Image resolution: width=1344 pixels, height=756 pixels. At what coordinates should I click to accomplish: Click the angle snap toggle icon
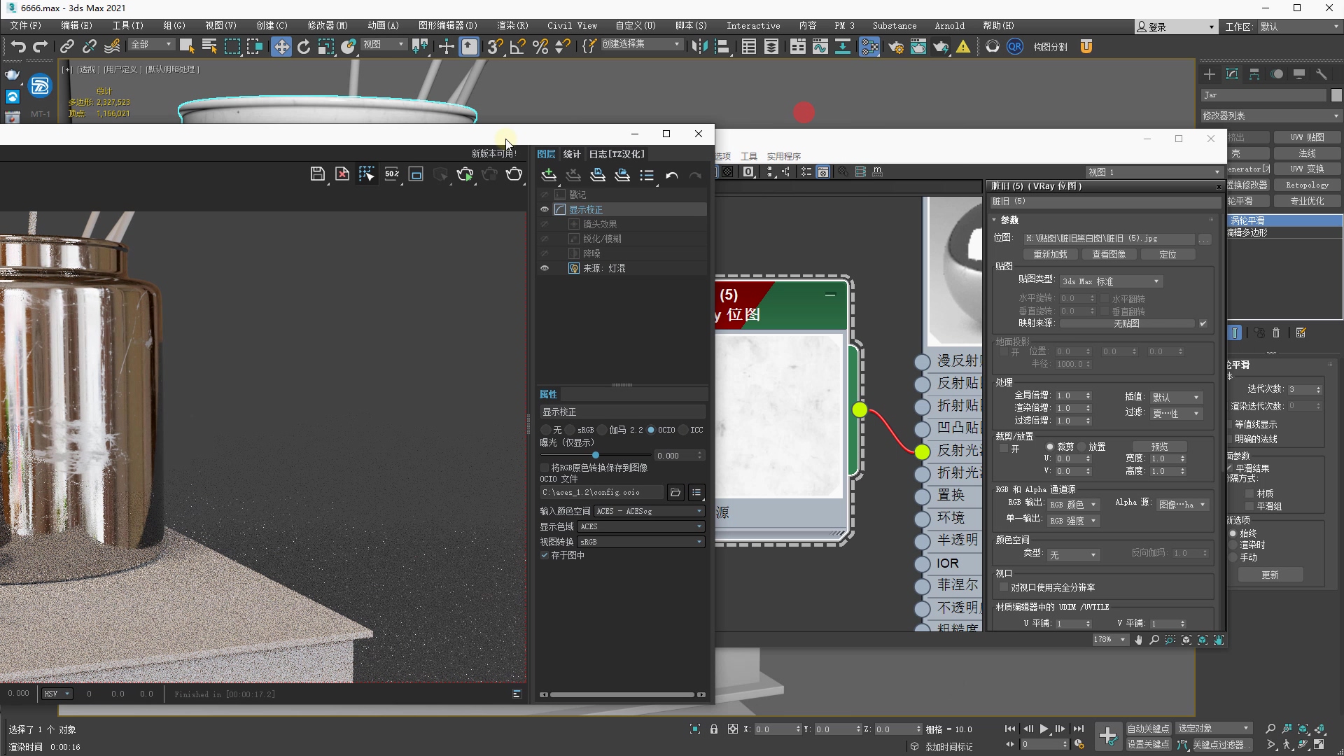click(x=517, y=47)
